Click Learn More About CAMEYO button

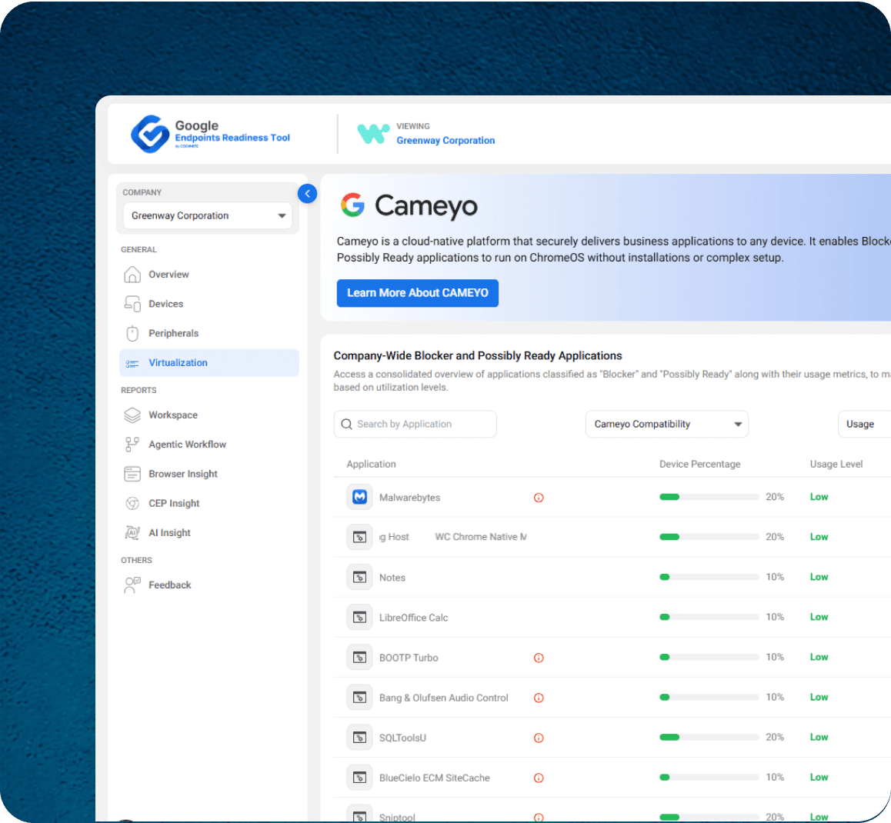click(x=418, y=293)
